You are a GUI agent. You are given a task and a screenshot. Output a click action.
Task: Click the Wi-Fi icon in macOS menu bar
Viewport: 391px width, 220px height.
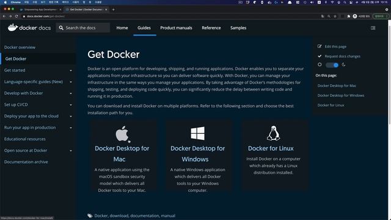pyautogui.click(x=332, y=2)
